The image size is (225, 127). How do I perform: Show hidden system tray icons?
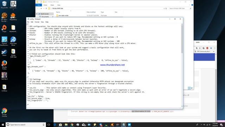point(201,125)
